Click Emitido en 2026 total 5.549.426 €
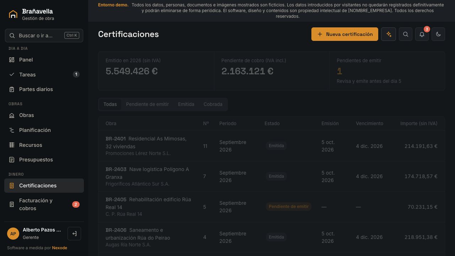 132,71
